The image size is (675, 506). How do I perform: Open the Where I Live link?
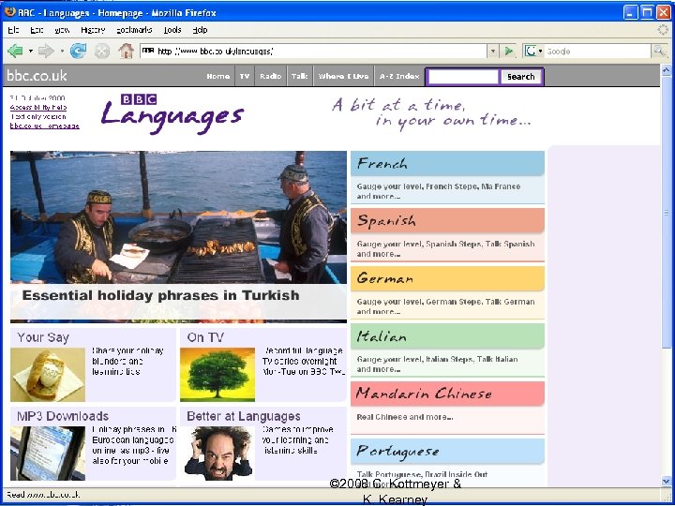343,76
